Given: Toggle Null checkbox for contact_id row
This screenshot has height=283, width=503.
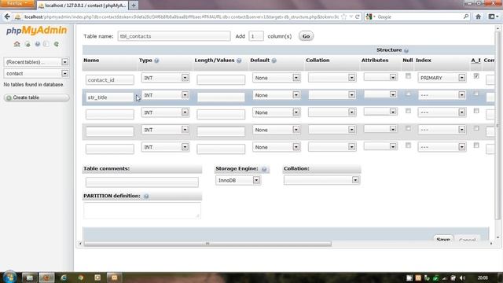Looking at the screenshot, I should pos(408,76).
